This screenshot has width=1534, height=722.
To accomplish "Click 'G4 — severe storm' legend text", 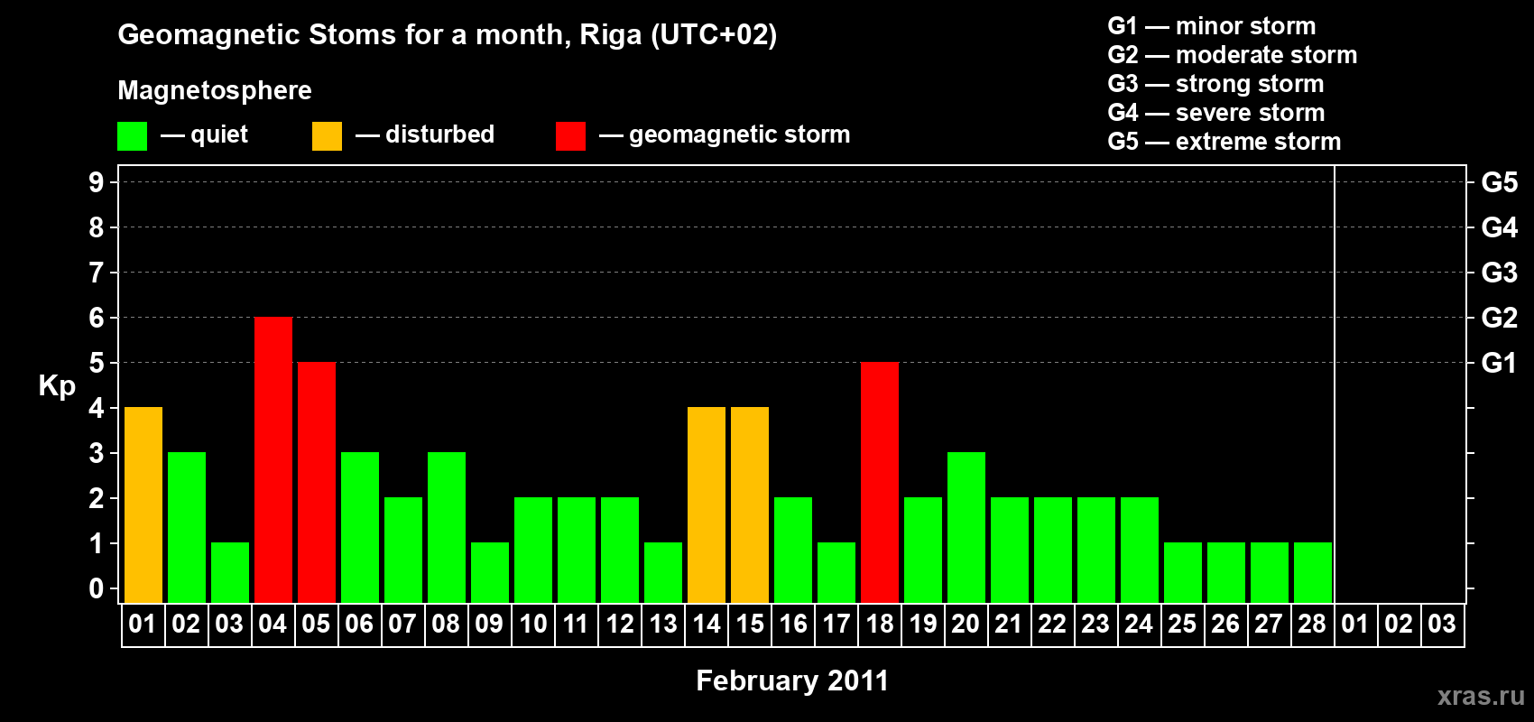I will (x=1216, y=113).
